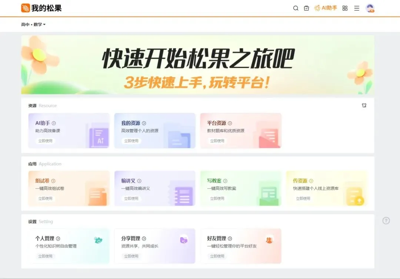Click the arrow icon beside 平台资源
Screen dimensions: 400x279
coord(230,123)
